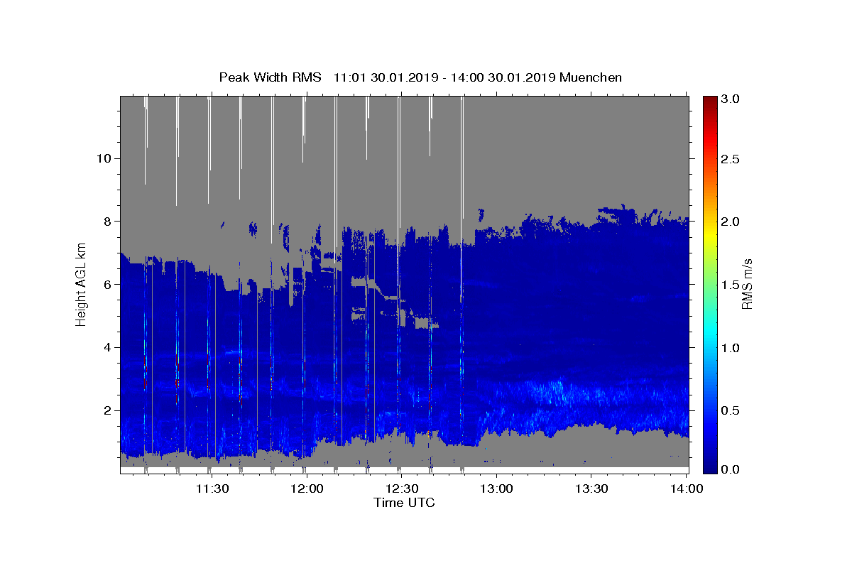Click the colorbar value 1.5
Screen dimensions: 852x568
point(731,285)
